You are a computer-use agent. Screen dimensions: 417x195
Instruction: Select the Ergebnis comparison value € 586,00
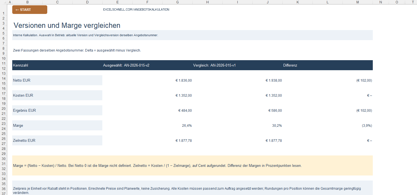[x=275, y=111]
